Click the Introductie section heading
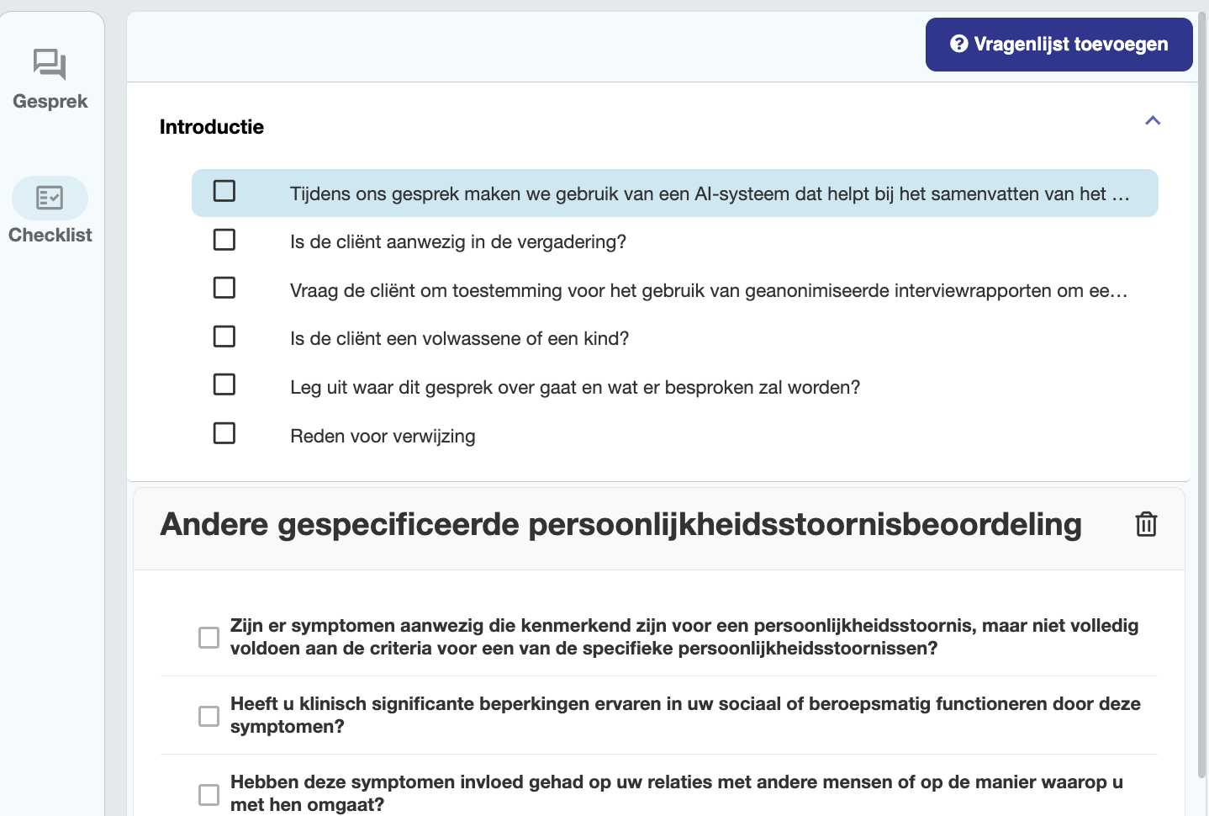Viewport: 1209px width, 816px height. 212,127
